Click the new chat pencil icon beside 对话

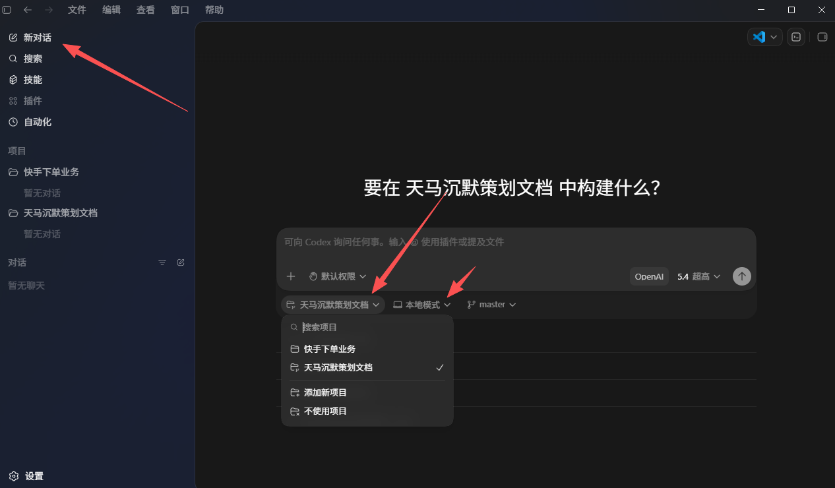(181, 262)
